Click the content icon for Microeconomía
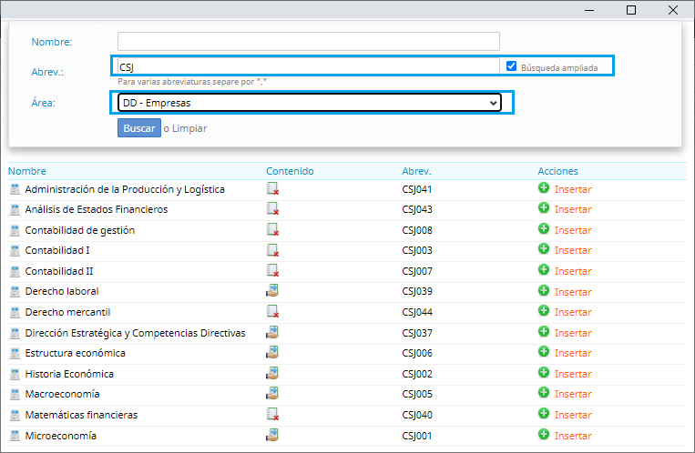The width and height of the screenshot is (695, 453). click(272, 435)
